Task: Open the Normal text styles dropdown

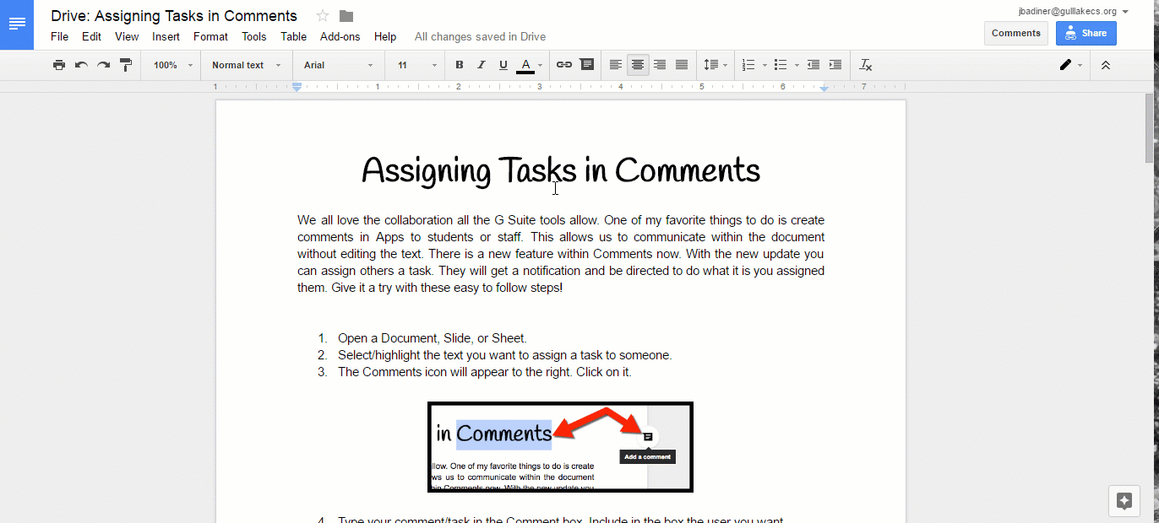Action: 246,65
